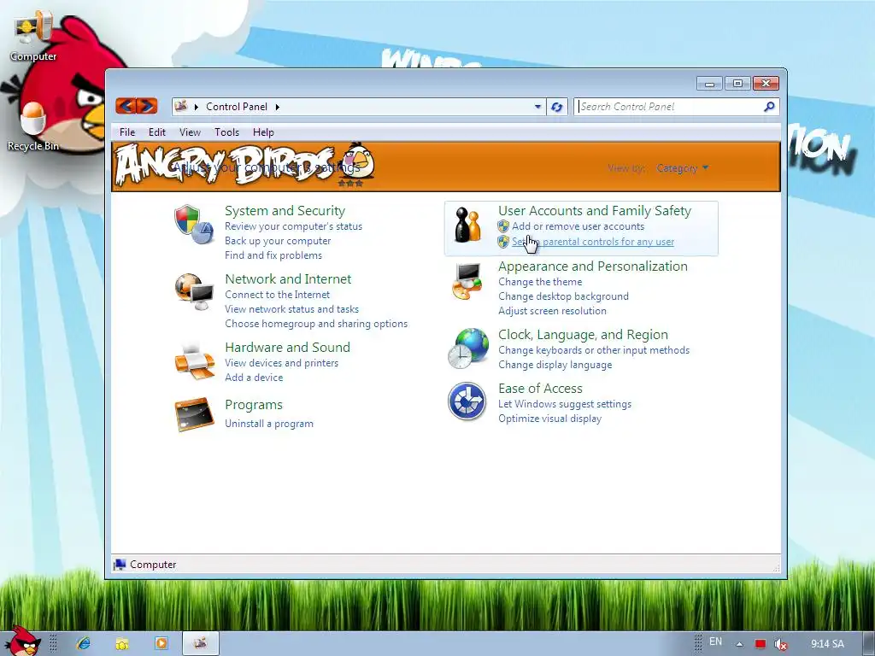Screen dimensions: 875x656
Task: Click Adjust screen resolution
Action: pos(553,311)
